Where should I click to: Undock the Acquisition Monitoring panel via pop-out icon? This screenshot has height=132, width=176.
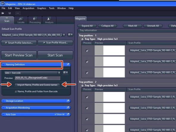68,108
